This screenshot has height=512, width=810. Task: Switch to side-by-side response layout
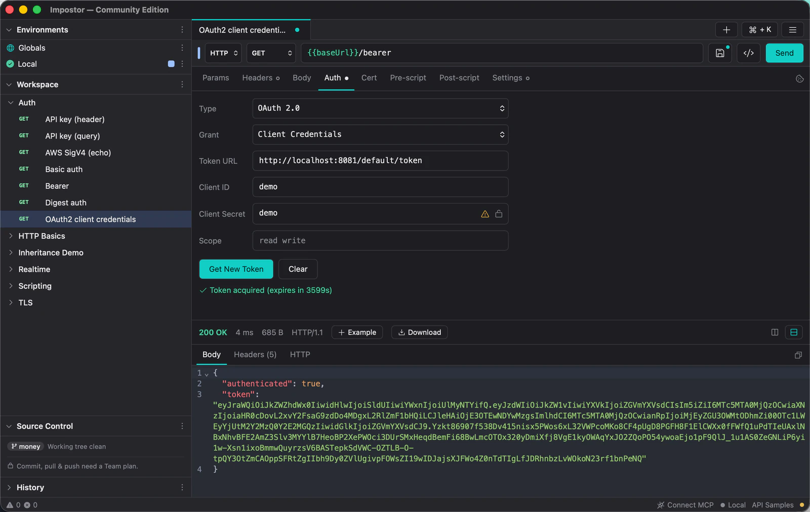coord(775,332)
